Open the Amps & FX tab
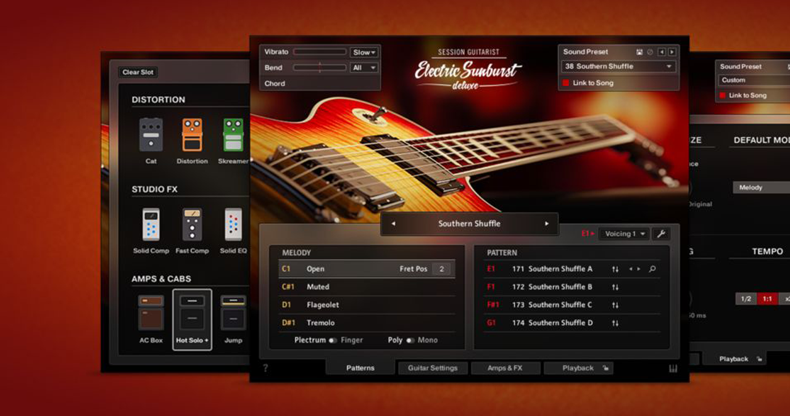 505,368
